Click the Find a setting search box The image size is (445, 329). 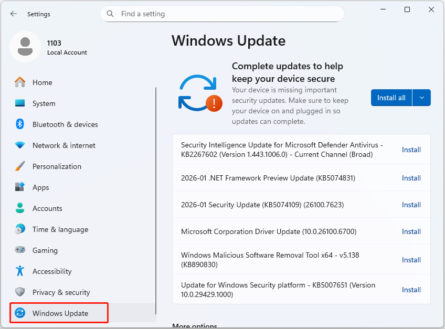click(x=222, y=14)
